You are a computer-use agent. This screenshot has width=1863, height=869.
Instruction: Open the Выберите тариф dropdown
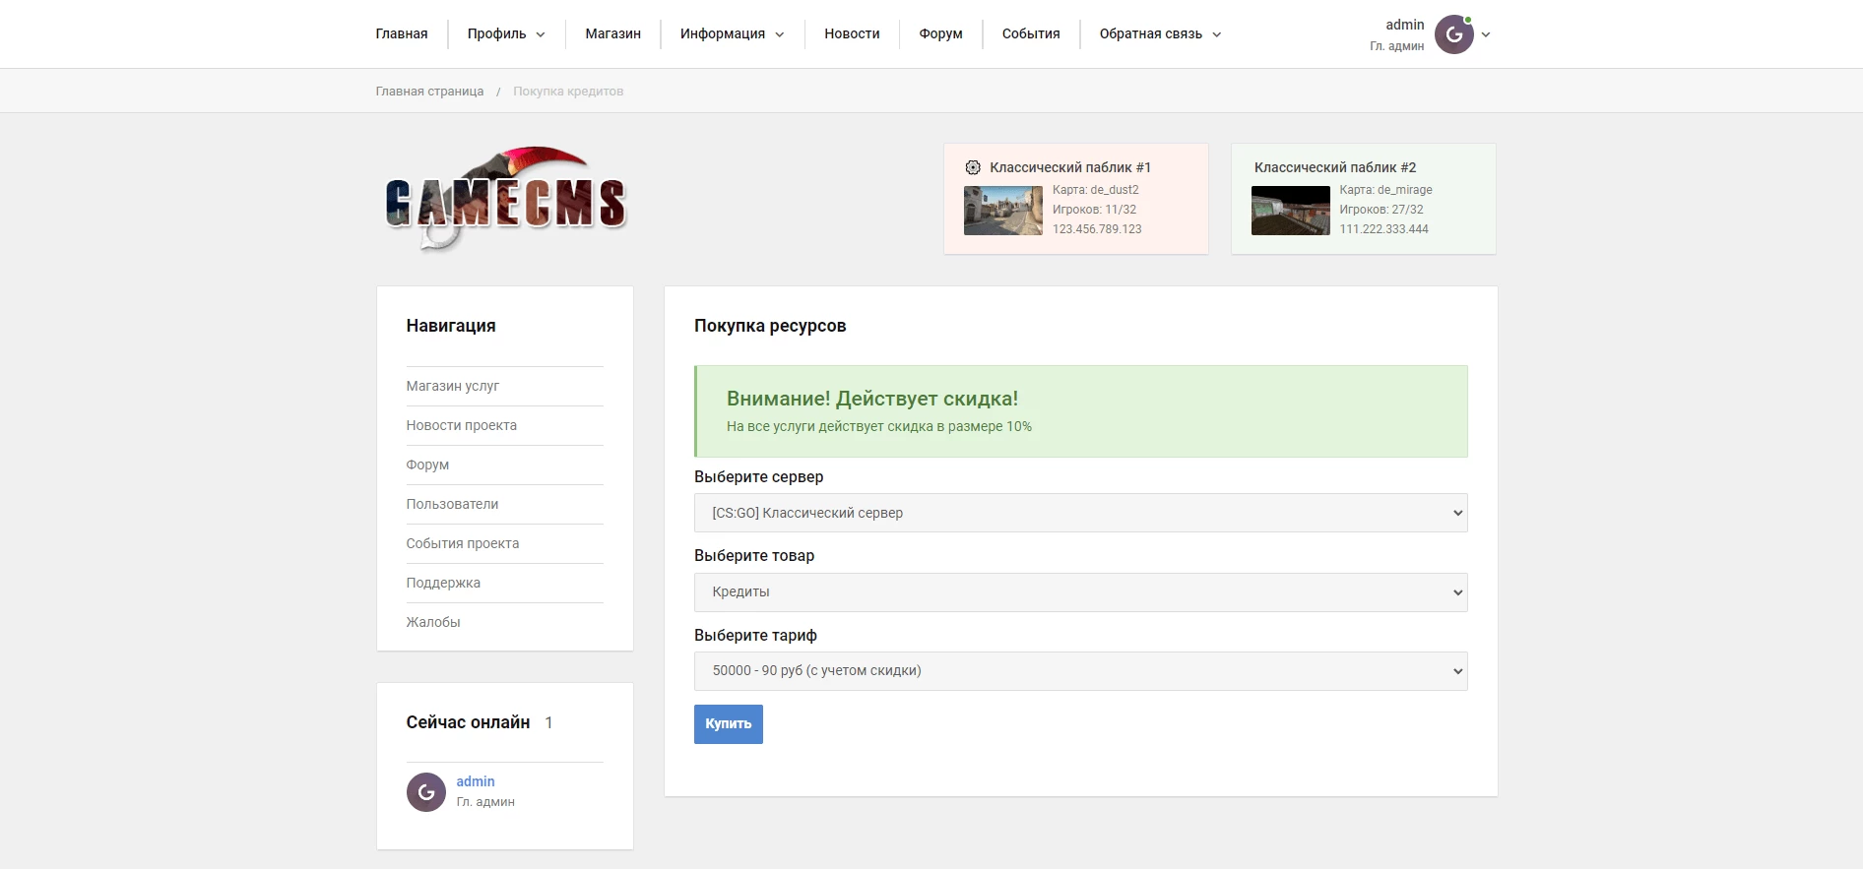point(1080,671)
